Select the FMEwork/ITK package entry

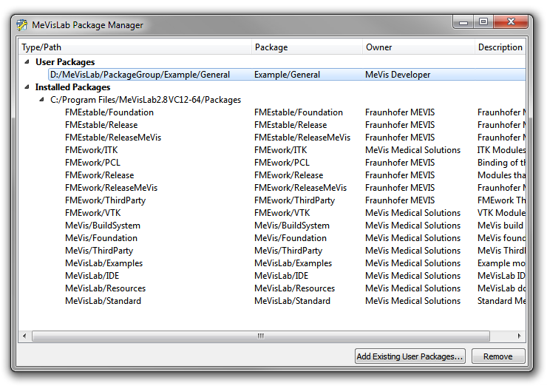tap(92, 150)
